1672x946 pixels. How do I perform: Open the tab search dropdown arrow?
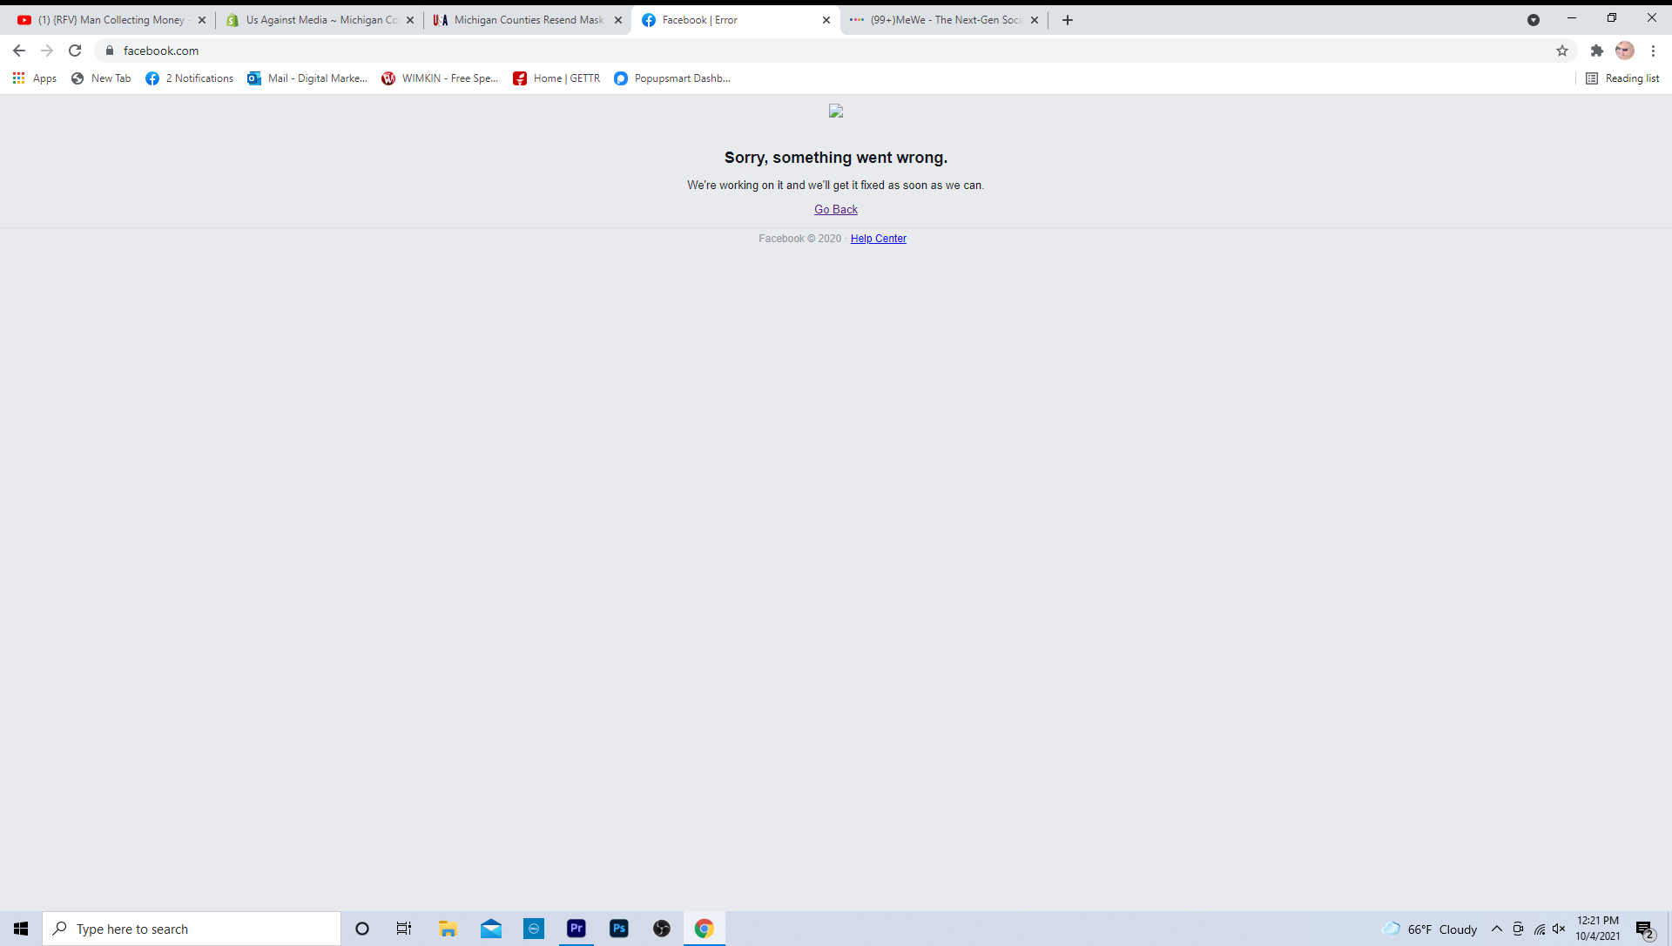[x=1534, y=20]
